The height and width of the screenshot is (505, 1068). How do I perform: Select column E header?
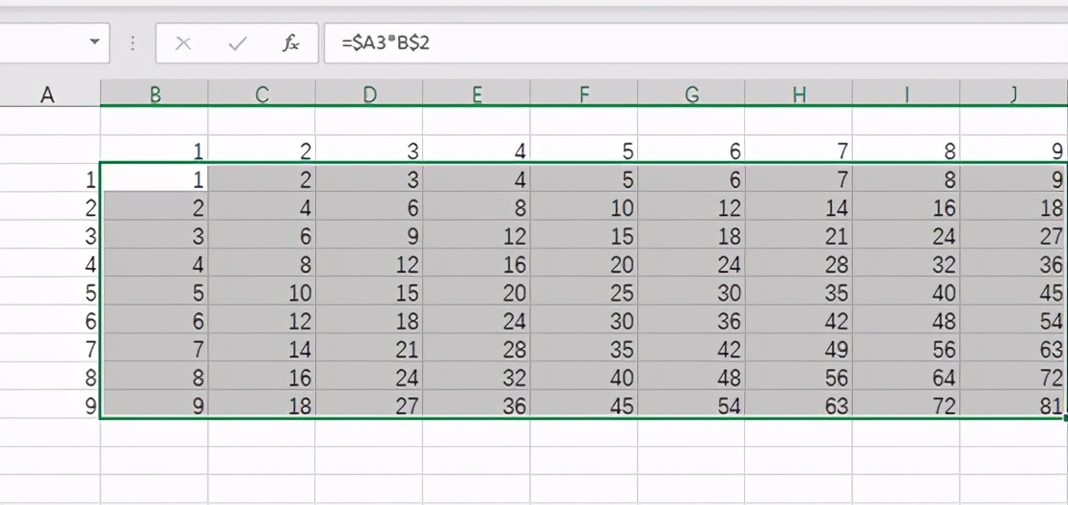pyautogui.click(x=476, y=94)
